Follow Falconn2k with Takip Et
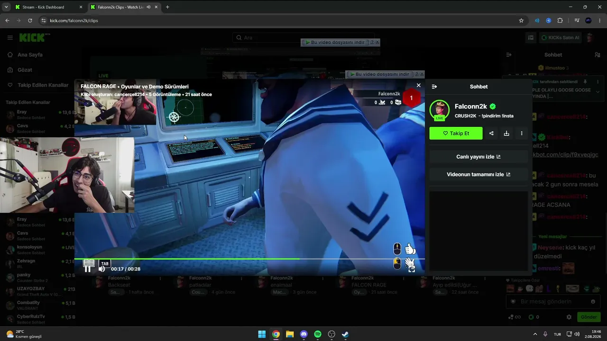 [456, 134]
